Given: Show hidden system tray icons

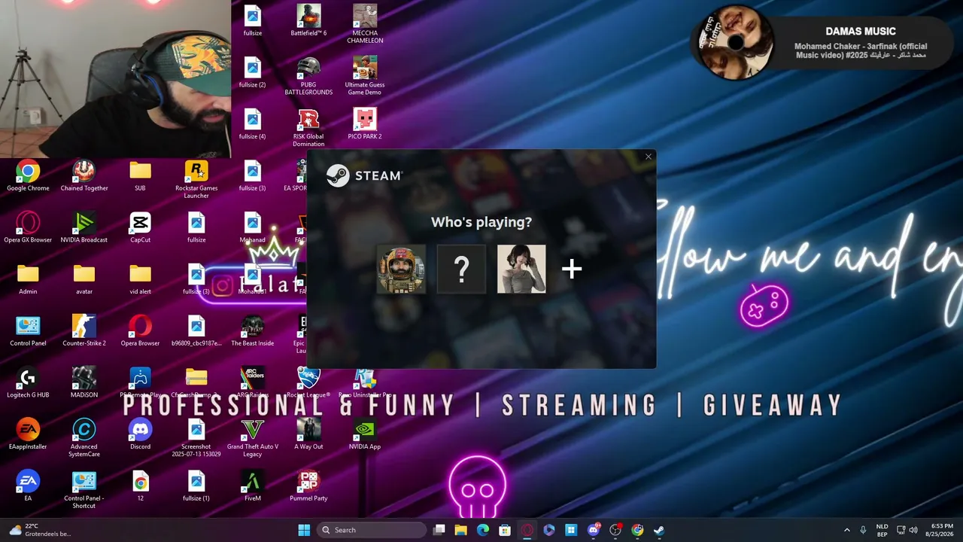Looking at the screenshot, I should tap(846, 530).
